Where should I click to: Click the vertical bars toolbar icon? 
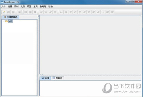point(103,12)
